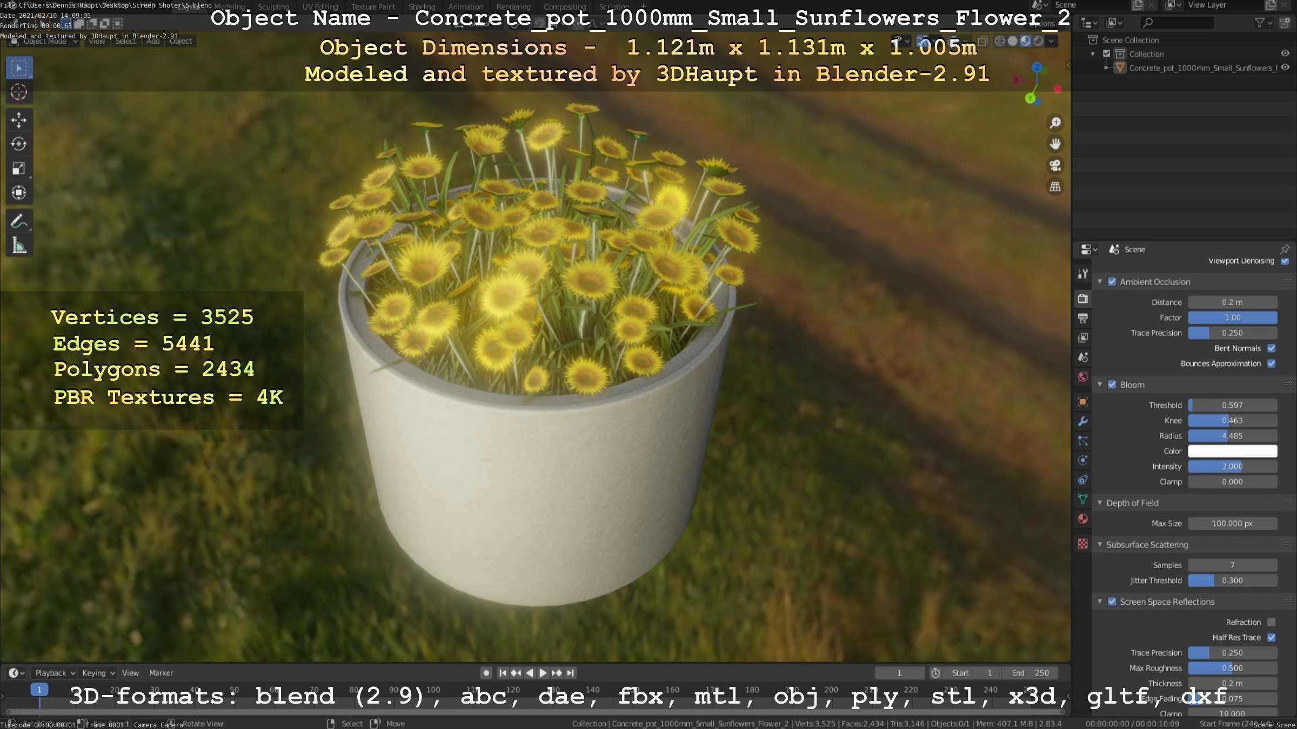Switch viewport to Wireframe shading

click(x=1000, y=41)
